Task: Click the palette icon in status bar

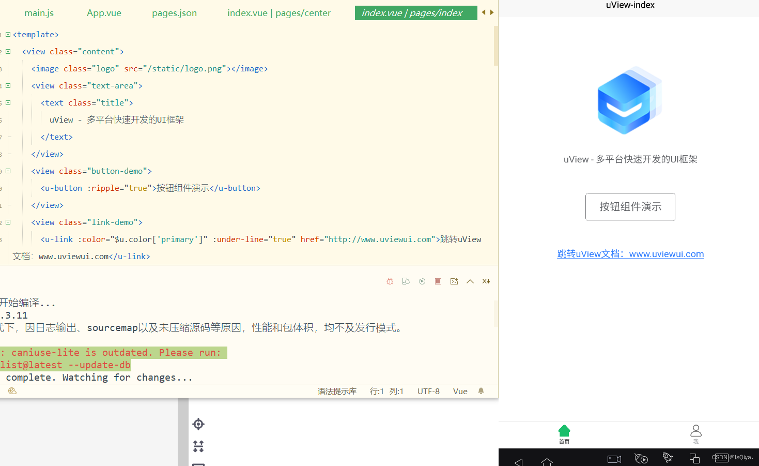Action: [x=12, y=391]
